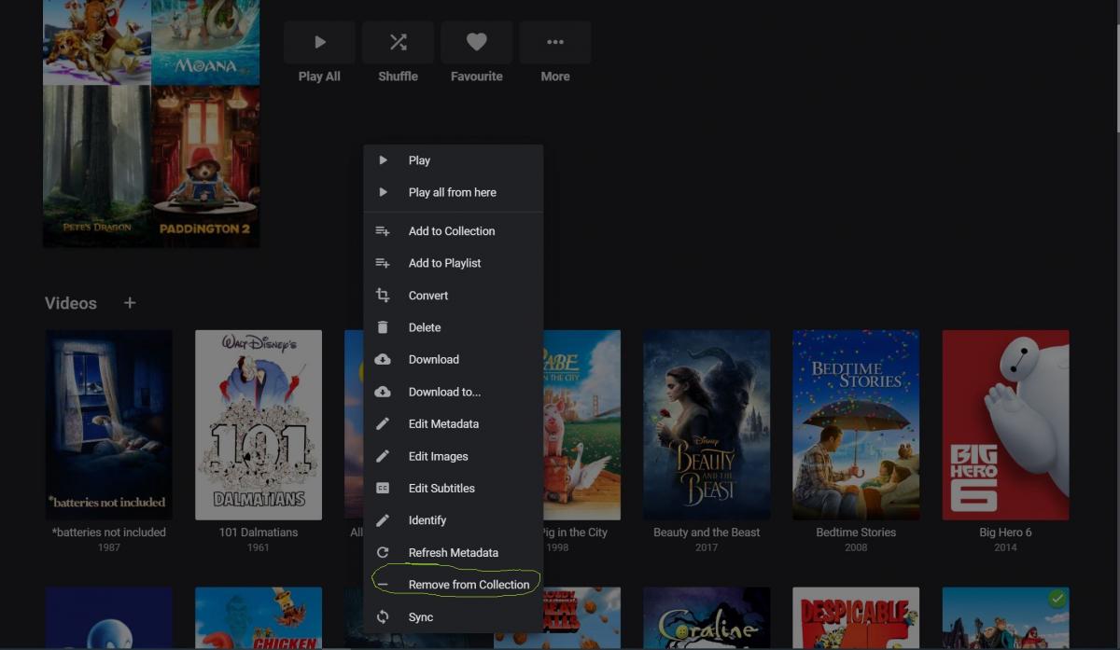Screen dimensions: 1120x650
Task: Click the Delete trash icon
Action: 383,327
